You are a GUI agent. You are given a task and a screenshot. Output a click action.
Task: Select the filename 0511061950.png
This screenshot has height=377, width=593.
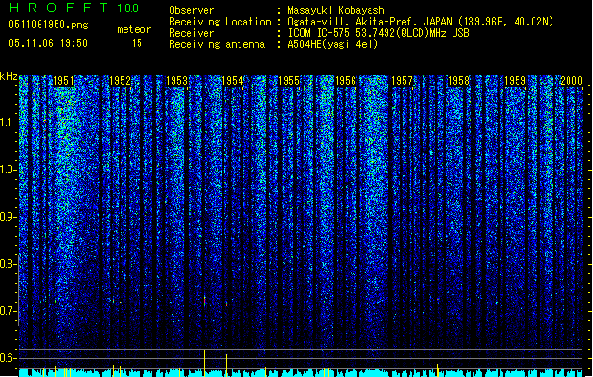[x=48, y=25]
